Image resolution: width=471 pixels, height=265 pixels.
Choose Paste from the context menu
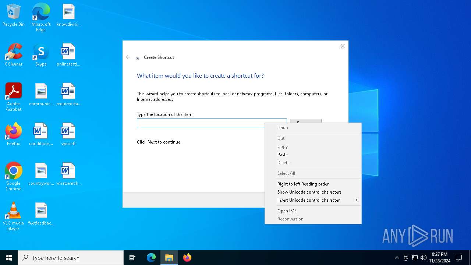tap(313, 155)
